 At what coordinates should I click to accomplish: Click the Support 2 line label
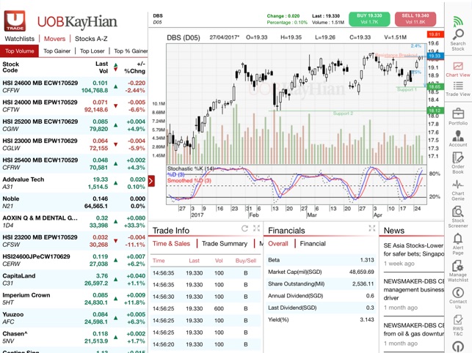coord(343,114)
